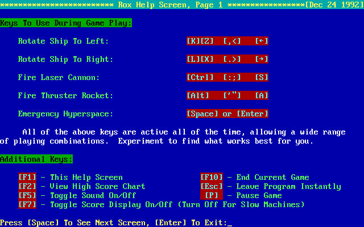Click 'View High Score Chart' text
Screen dimensions: 364x227
[x=97, y=186]
